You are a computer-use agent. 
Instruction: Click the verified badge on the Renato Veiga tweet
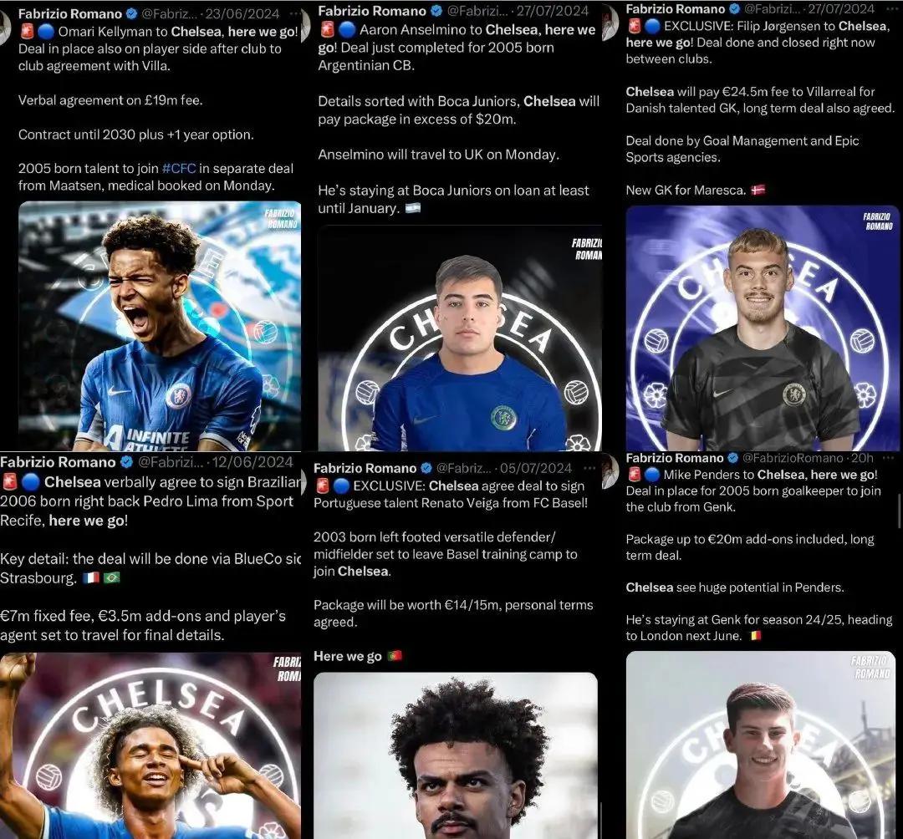[x=426, y=468]
